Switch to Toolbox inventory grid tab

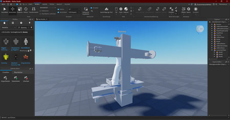tap(13, 23)
